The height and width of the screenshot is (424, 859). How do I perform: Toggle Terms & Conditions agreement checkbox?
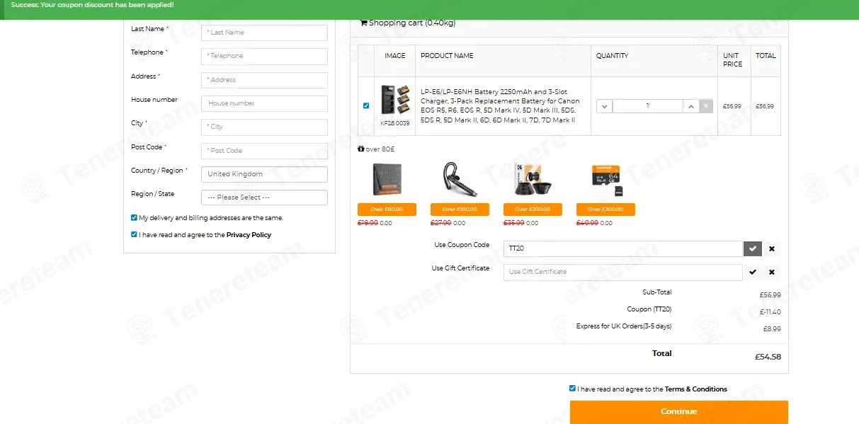[572, 389]
